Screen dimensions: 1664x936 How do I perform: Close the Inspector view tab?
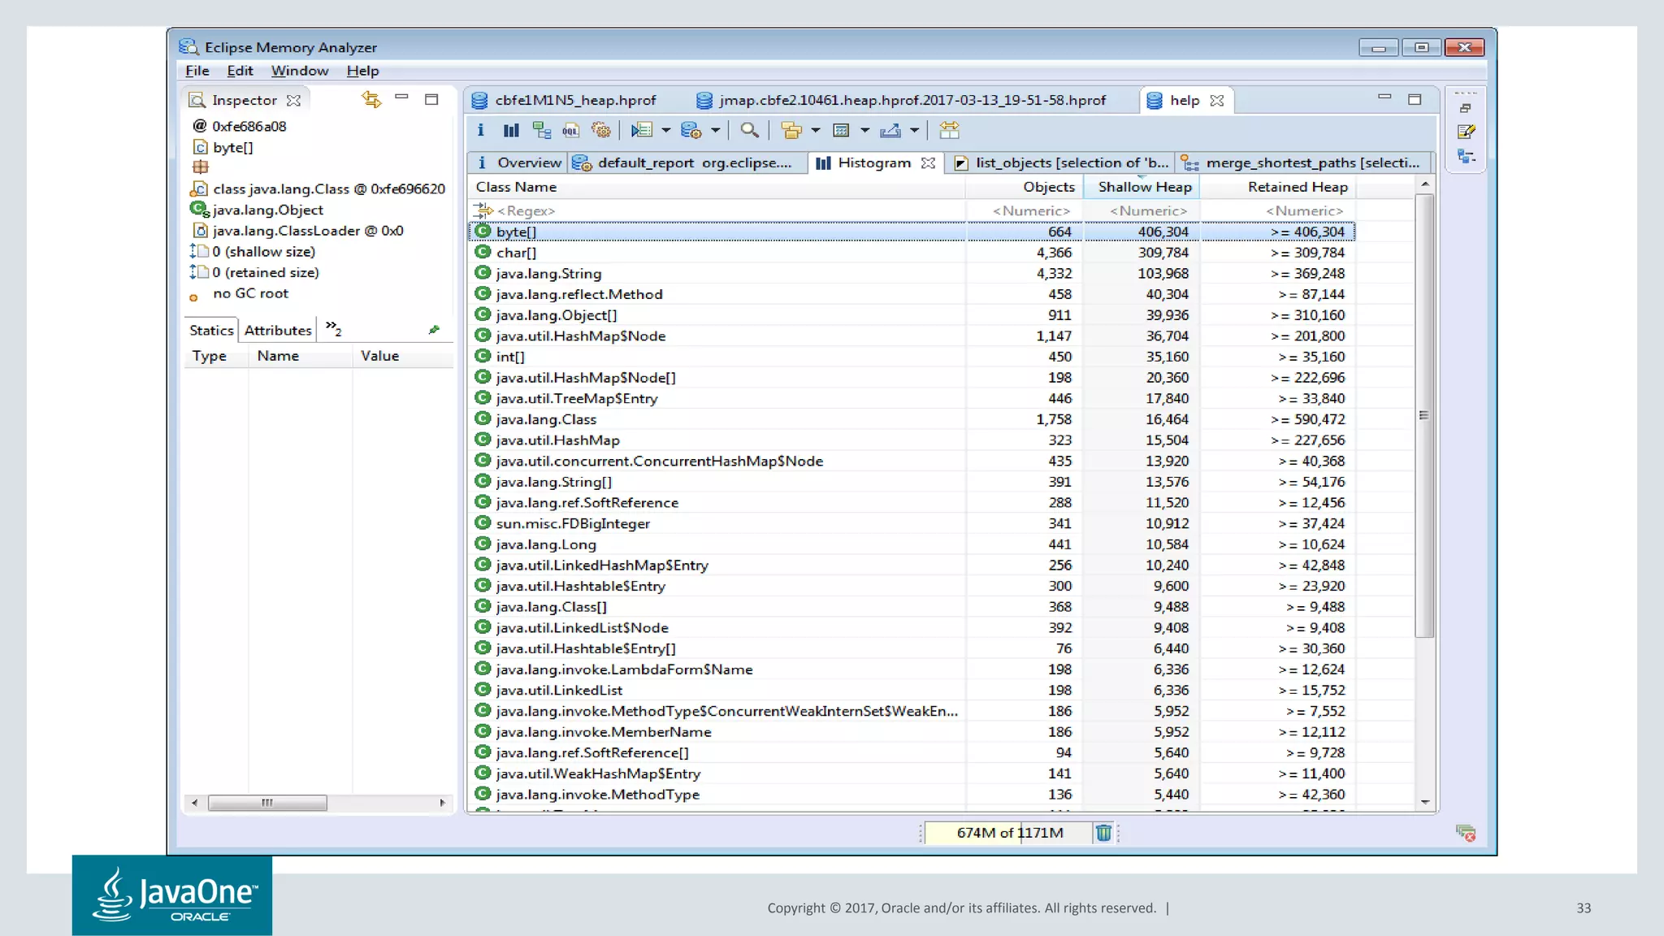294,100
